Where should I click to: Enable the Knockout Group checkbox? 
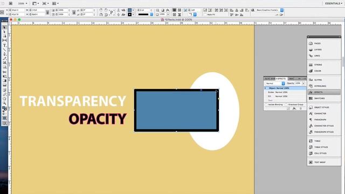(x=286, y=105)
